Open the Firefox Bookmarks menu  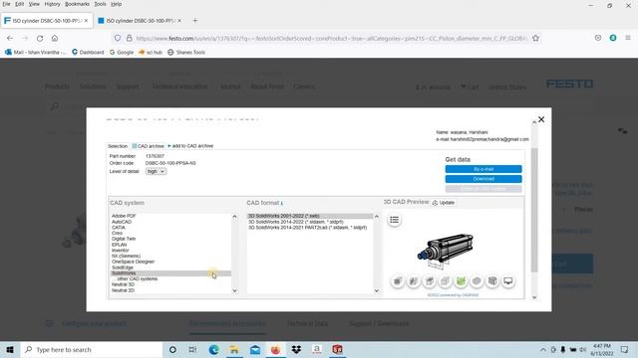(77, 4)
